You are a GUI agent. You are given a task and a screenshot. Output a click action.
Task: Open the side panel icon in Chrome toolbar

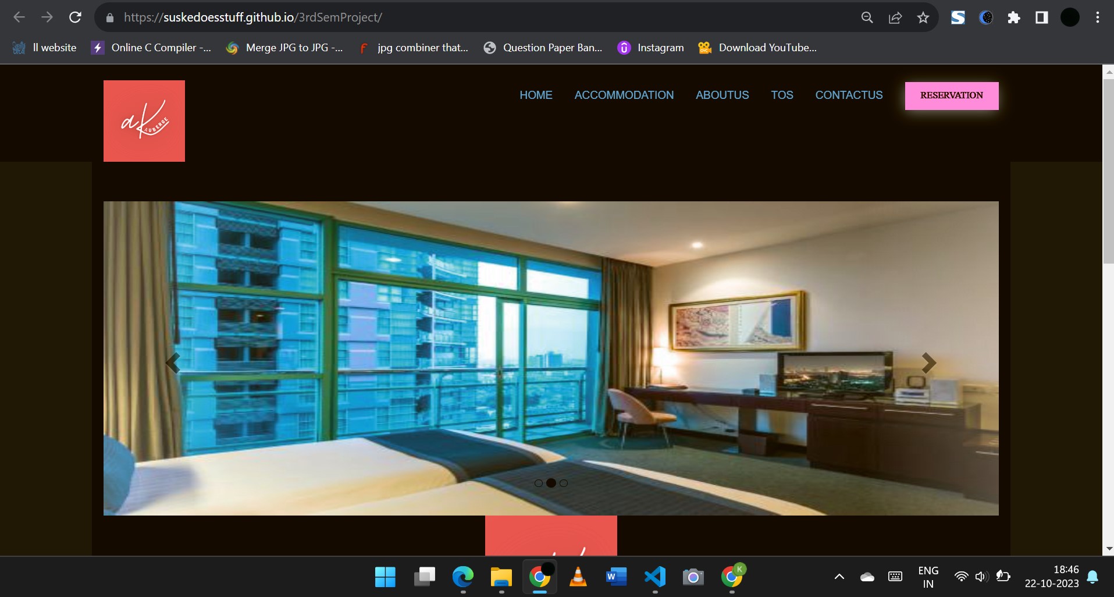(1042, 17)
